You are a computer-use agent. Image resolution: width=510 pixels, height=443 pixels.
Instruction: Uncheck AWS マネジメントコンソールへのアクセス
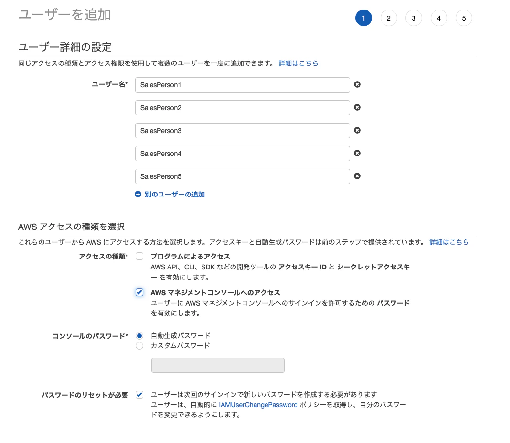tap(139, 292)
